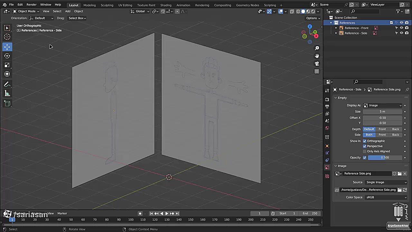Toggle proportional editing button

coord(177,12)
